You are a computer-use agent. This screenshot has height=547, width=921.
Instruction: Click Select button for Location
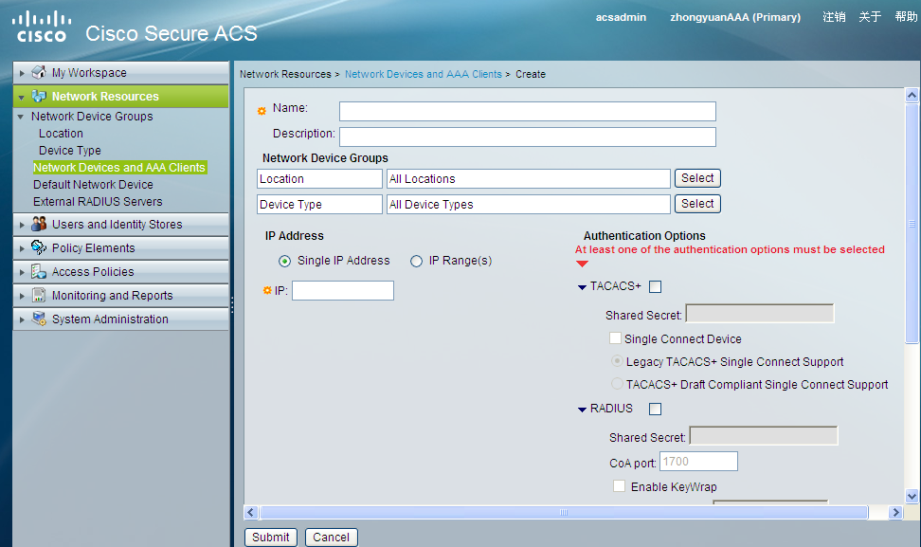tap(697, 178)
